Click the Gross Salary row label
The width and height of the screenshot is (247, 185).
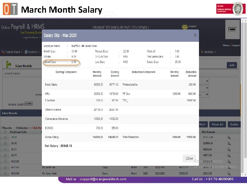click(x=52, y=137)
